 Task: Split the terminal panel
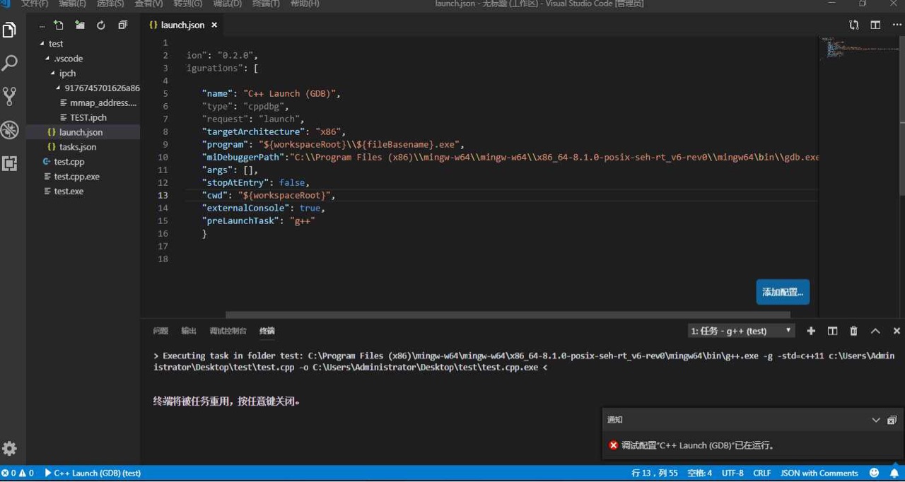832,331
